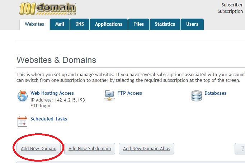
Task: Click the Subscription label at top right
Action: coord(230,11)
